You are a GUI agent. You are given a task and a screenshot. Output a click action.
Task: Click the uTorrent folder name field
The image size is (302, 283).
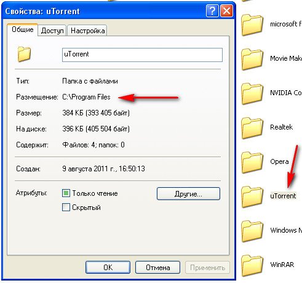(142, 55)
